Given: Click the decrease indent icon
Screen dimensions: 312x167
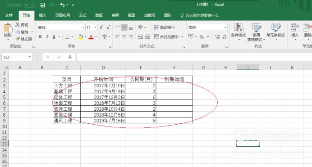Looking at the screenshot, I should click(141, 37).
